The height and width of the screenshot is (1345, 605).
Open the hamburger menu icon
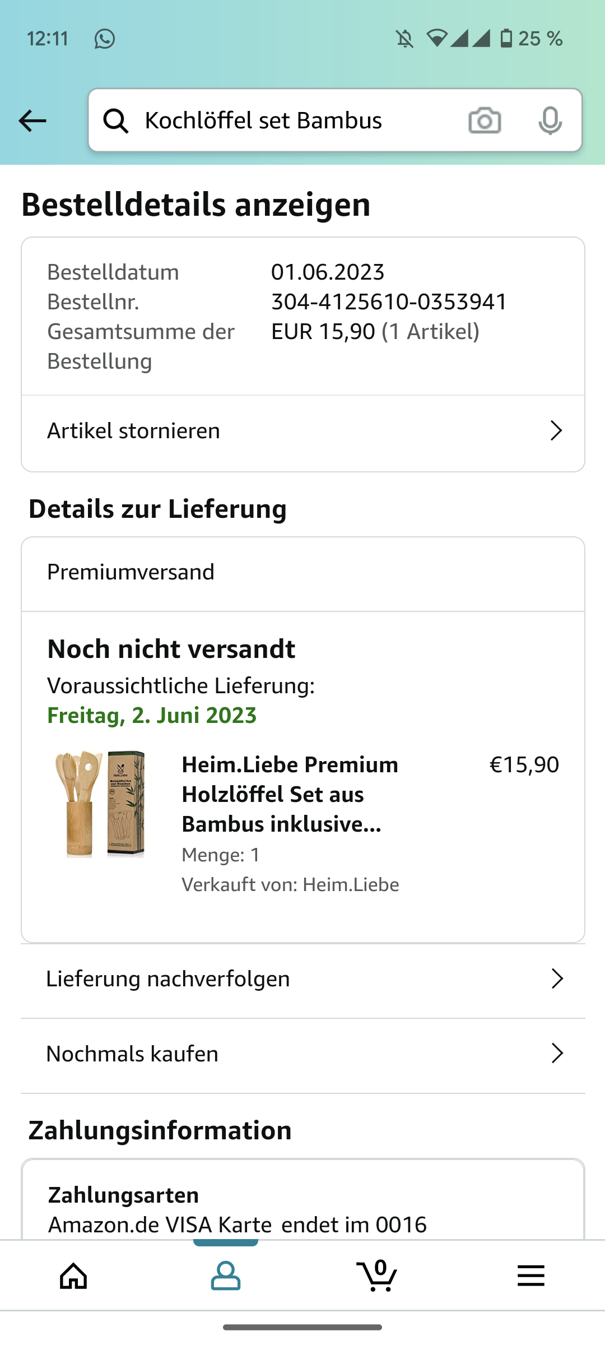530,1276
